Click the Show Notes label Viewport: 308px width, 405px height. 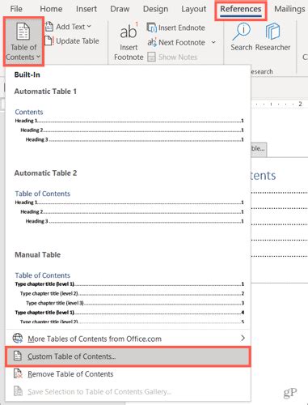(178, 57)
